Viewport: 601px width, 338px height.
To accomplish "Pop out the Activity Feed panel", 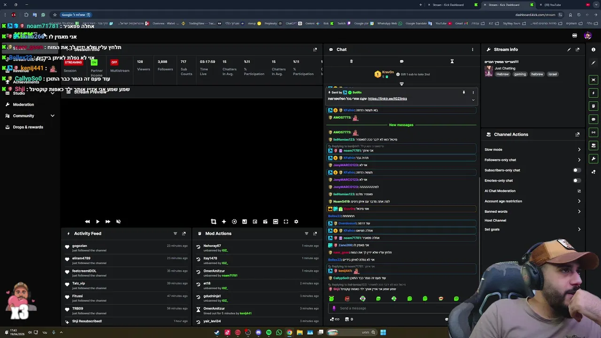I will pos(184,233).
